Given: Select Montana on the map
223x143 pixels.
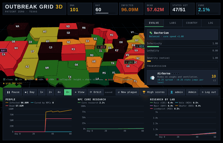Looking at the screenshot, I should tap(45, 32).
